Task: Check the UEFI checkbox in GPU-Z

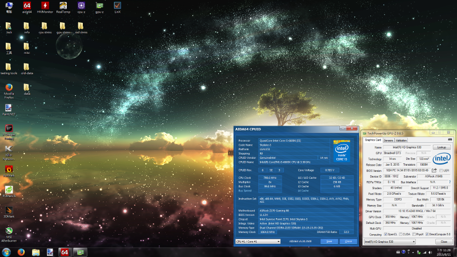Action: point(442,170)
